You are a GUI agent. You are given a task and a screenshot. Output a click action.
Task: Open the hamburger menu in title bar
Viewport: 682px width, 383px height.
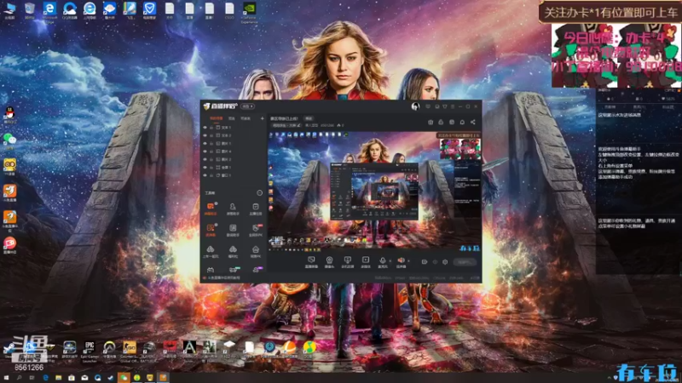tap(453, 106)
